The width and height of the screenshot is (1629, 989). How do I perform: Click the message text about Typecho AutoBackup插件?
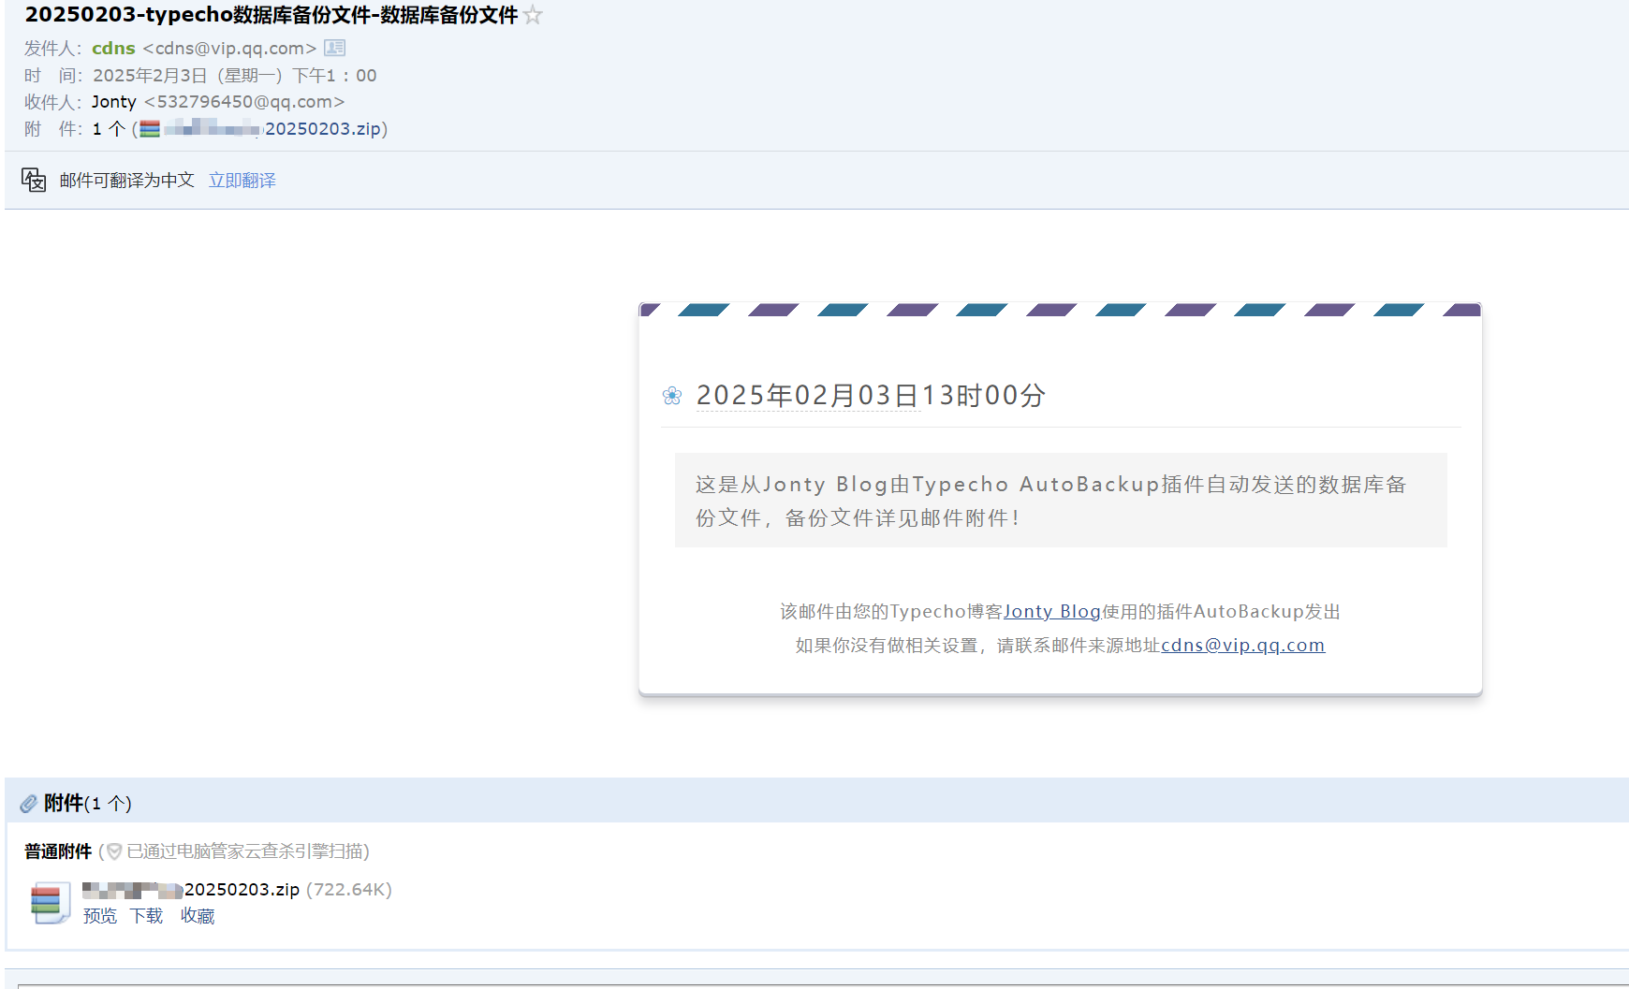point(1050,501)
